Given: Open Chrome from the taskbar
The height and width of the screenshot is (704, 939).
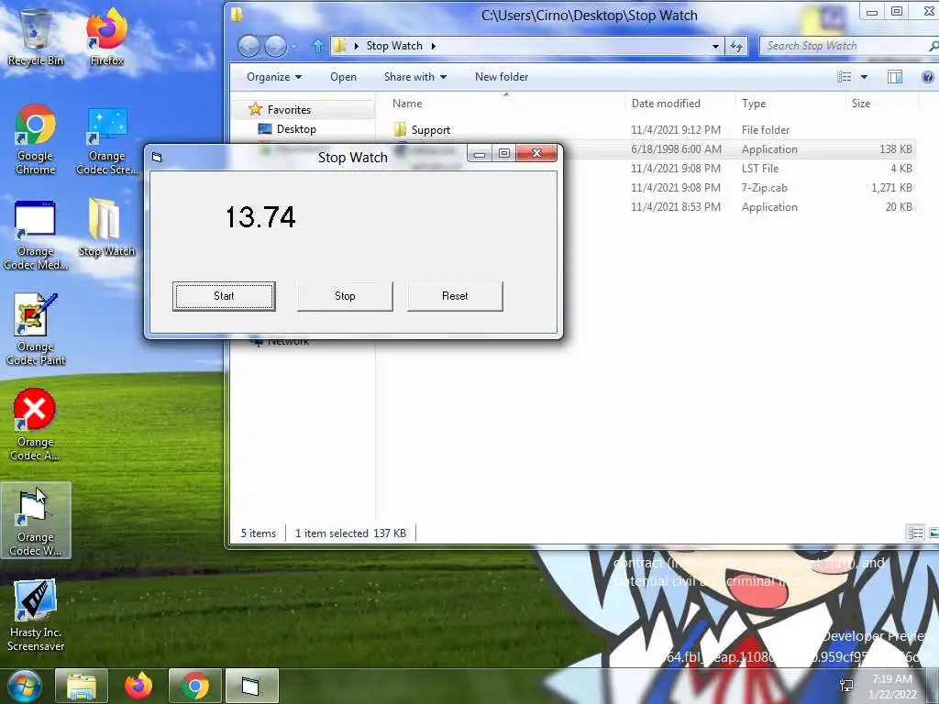Looking at the screenshot, I should (195, 686).
